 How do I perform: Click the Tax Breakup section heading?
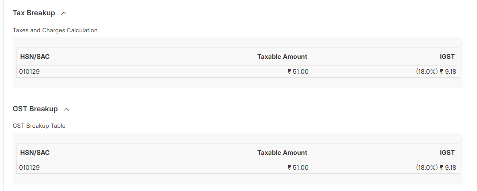click(34, 13)
